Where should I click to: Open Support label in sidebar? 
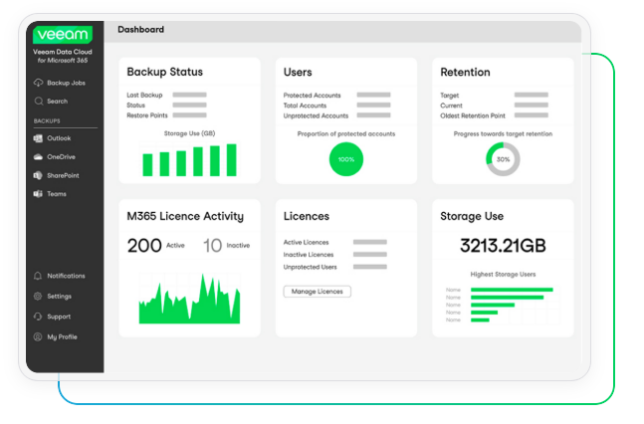tap(59, 317)
